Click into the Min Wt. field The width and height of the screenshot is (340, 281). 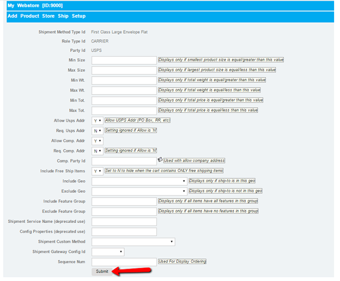124,80
